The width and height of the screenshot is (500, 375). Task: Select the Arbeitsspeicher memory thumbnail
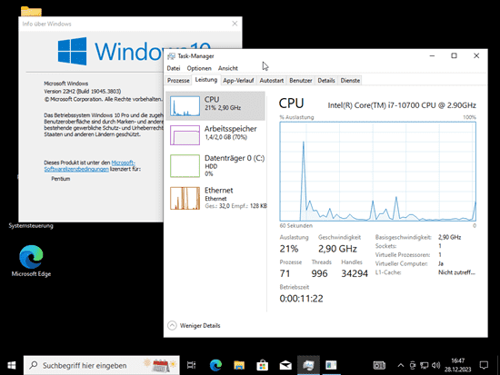coord(185,135)
